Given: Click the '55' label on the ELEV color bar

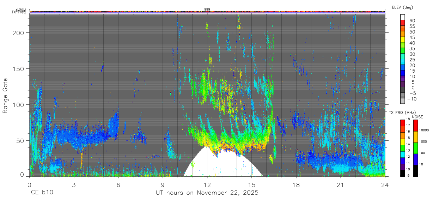Looking at the screenshot, I should coord(412,26).
